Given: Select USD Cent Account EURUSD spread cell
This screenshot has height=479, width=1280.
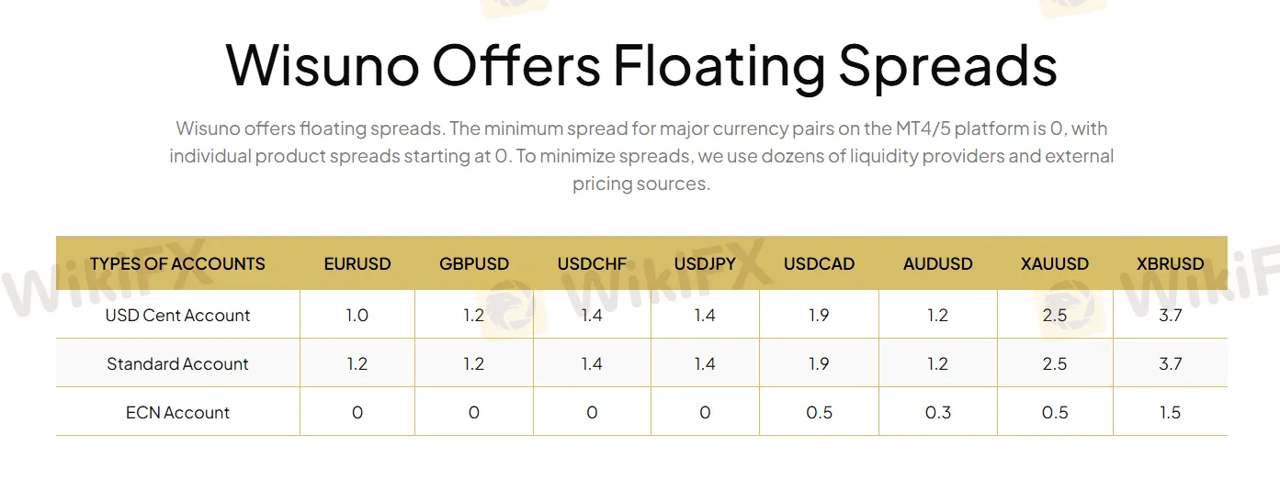Looking at the screenshot, I should pos(357,316).
